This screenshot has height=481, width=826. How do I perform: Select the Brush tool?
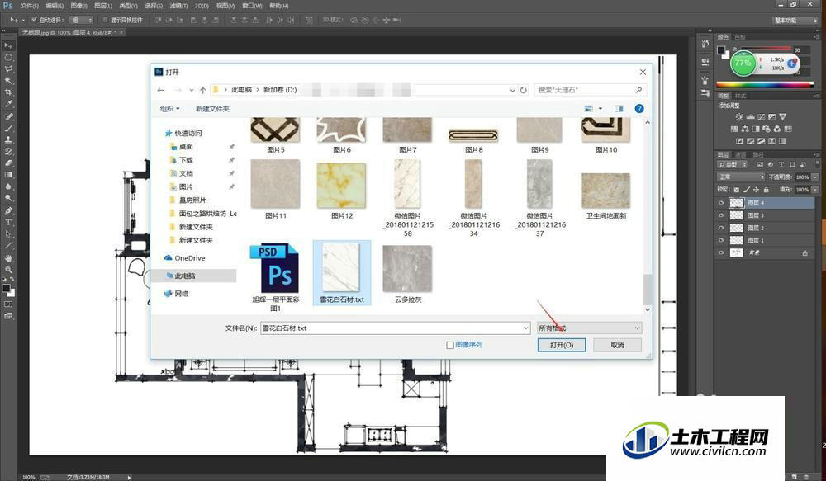[x=8, y=128]
